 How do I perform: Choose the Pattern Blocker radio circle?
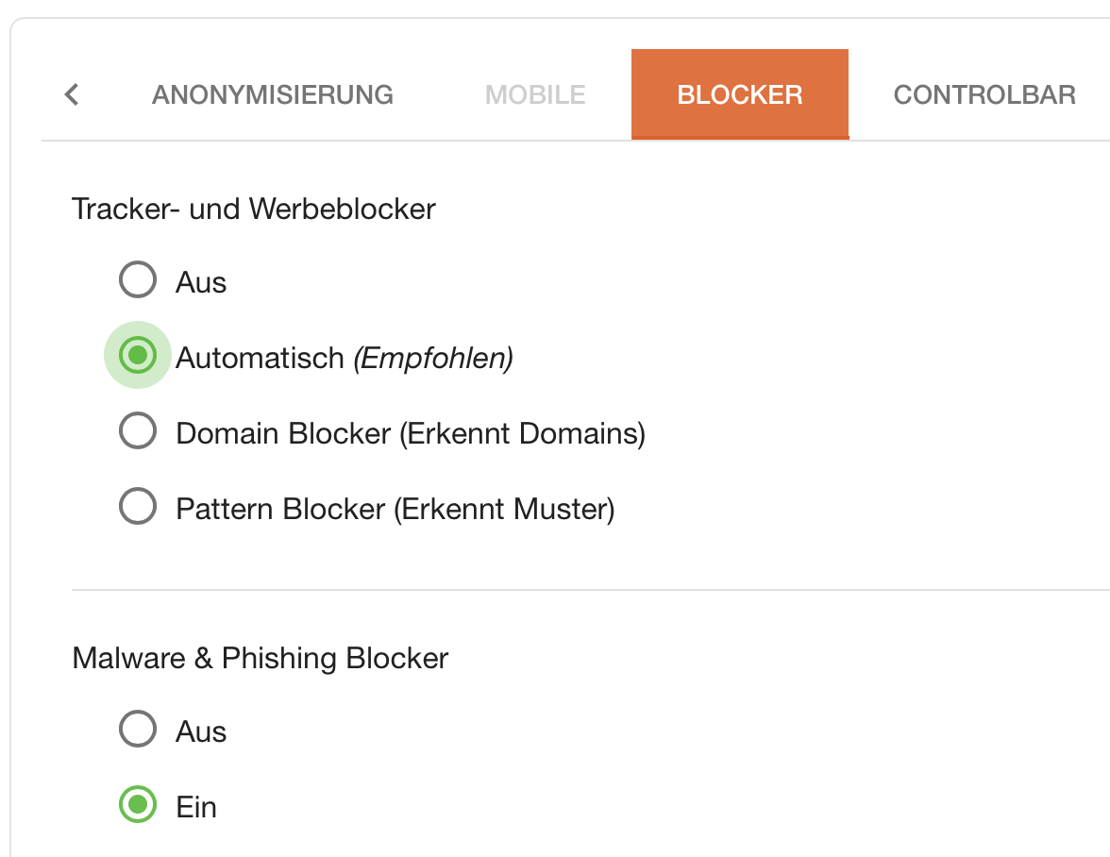pyautogui.click(x=138, y=508)
